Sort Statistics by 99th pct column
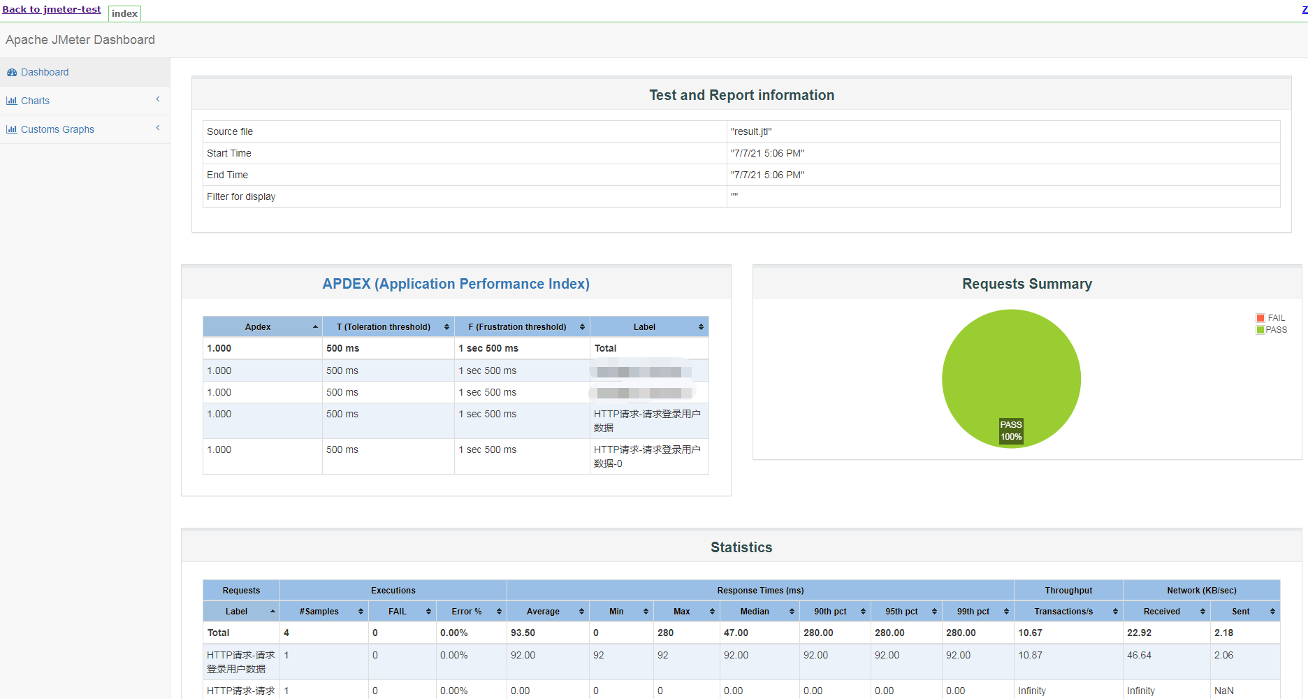This screenshot has height=699, width=1308. coord(978,611)
